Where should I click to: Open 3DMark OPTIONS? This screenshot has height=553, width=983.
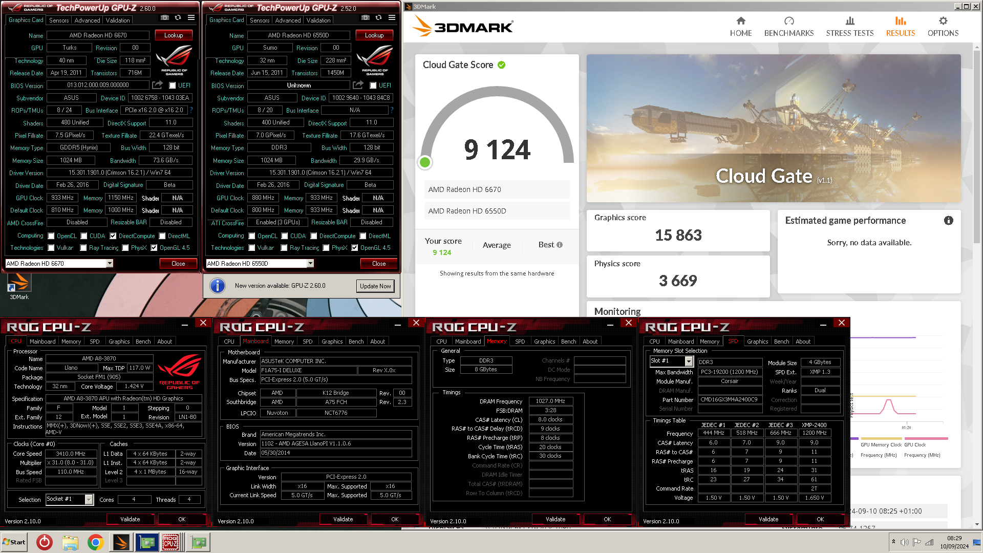943,27
